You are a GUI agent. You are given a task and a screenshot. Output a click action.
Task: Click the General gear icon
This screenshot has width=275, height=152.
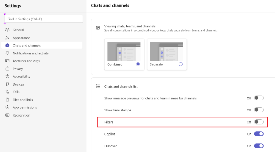pos(7,30)
